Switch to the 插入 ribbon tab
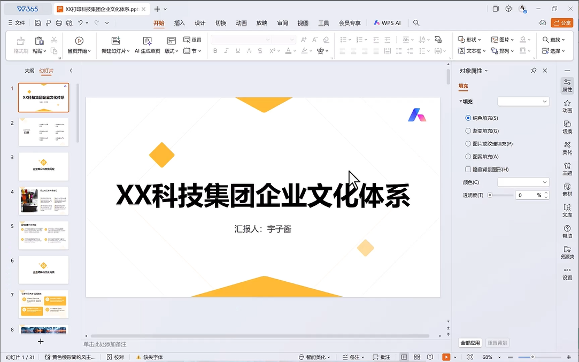Viewport: 579px width, 362px height. click(180, 23)
